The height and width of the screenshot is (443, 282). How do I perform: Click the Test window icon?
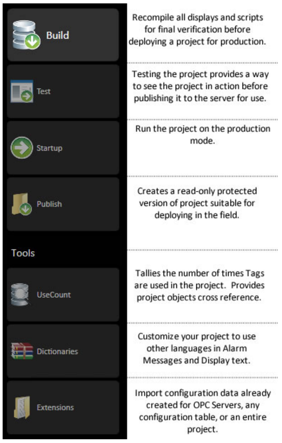22,92
